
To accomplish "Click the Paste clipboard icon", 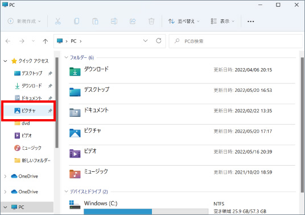I will [95, 21].
